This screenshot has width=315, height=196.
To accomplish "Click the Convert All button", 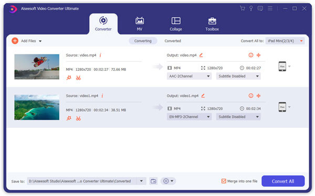I will point(283,181).
